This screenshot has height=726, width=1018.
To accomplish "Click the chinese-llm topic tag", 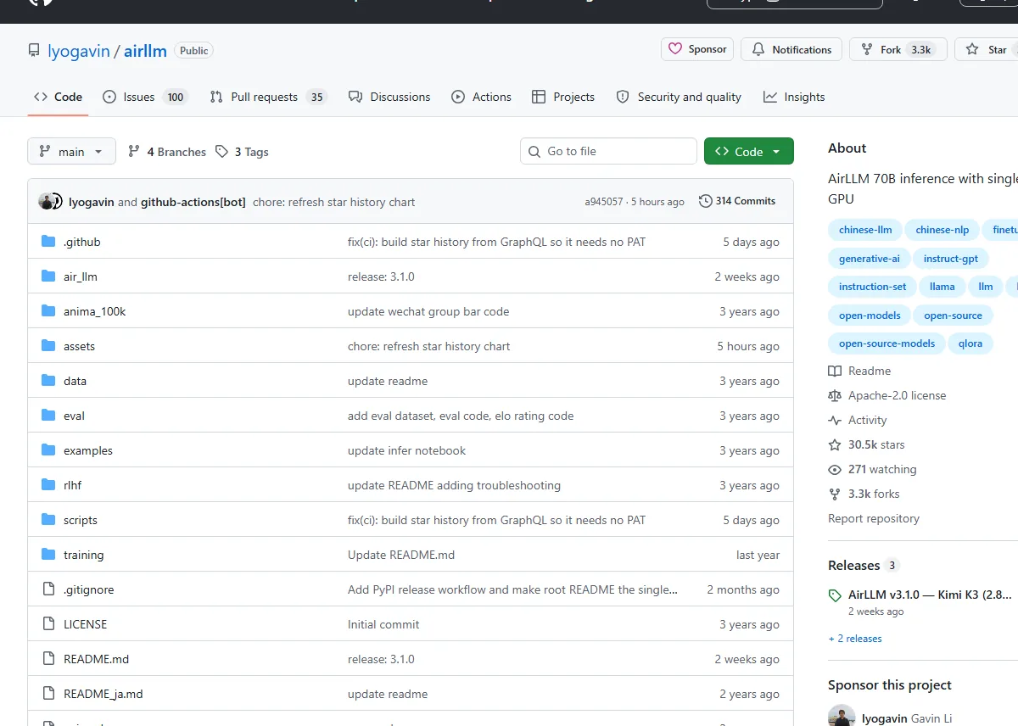I will [x=865, y=230].
